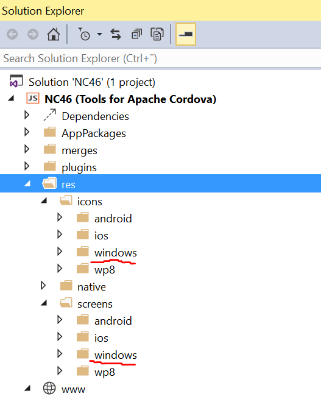Viewport: 321px width, 399px height.
Task: Click the Home toolbar icon
Action: [x=54, y=34]
